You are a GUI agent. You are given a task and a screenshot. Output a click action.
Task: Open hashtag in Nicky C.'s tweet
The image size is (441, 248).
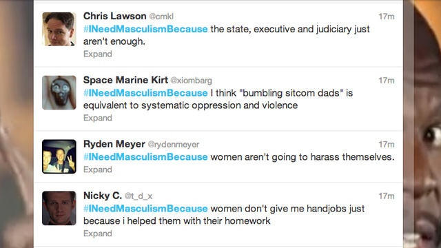pos(145,208)
